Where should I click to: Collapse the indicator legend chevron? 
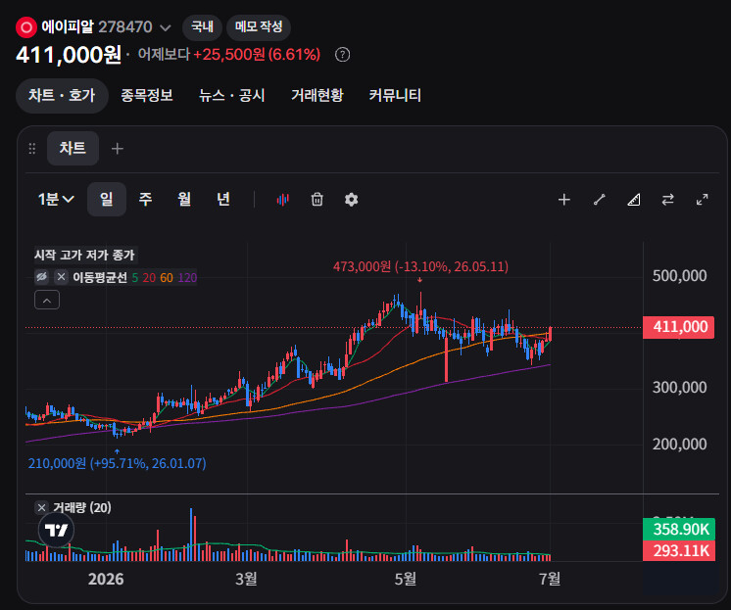click(x=47, y=301)
